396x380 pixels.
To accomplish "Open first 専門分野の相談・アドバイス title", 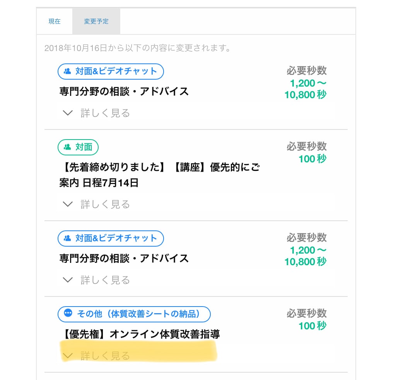I will coord(124,91).
